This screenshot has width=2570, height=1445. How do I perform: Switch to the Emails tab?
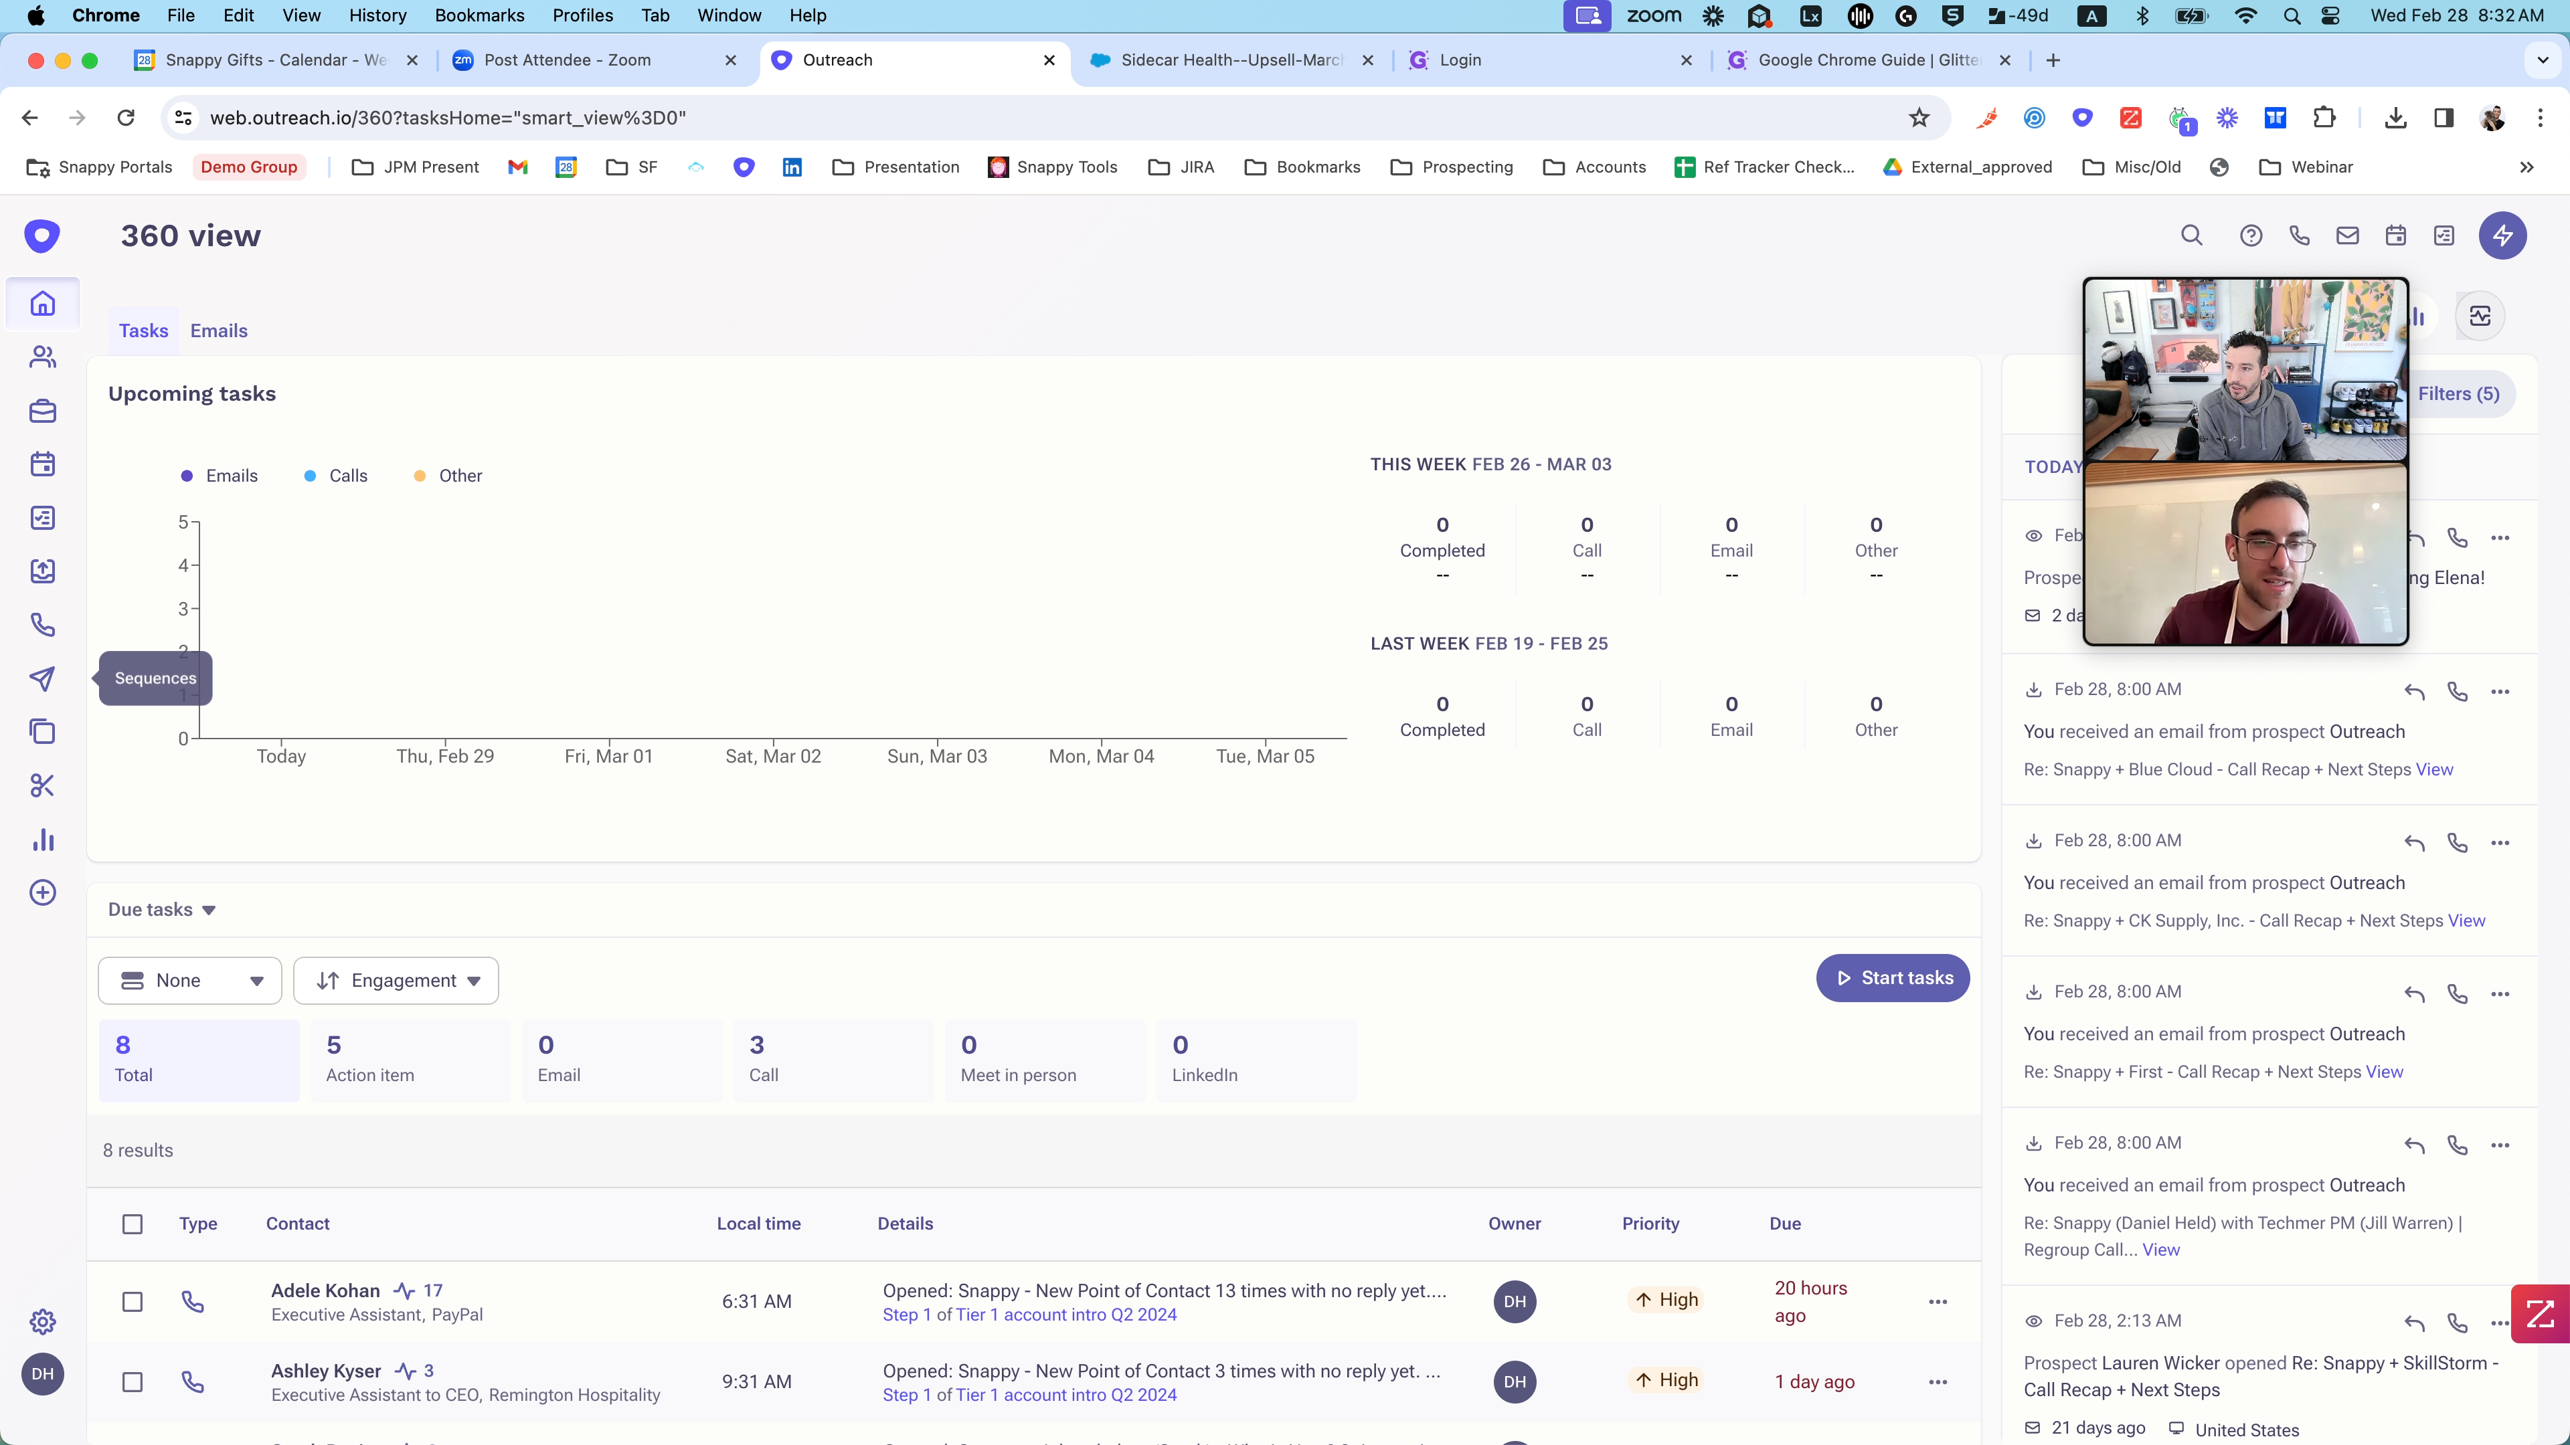click(x=218, y=331)
